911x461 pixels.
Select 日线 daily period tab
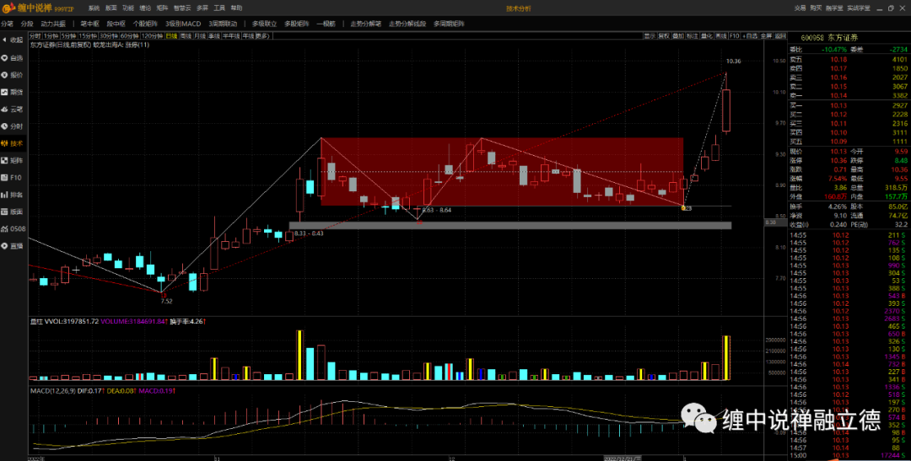pos(171,36)
